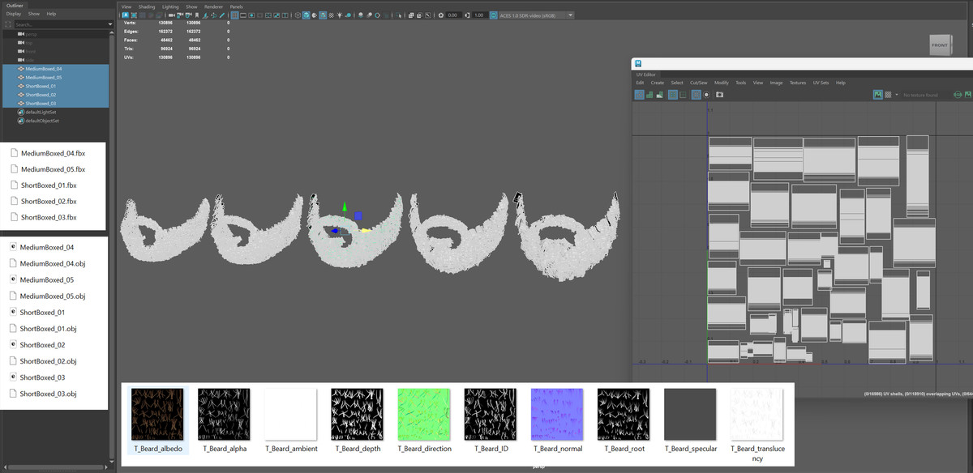
Task: Select the T_Beard_albedo thumbnail
Action: [157, 414]
